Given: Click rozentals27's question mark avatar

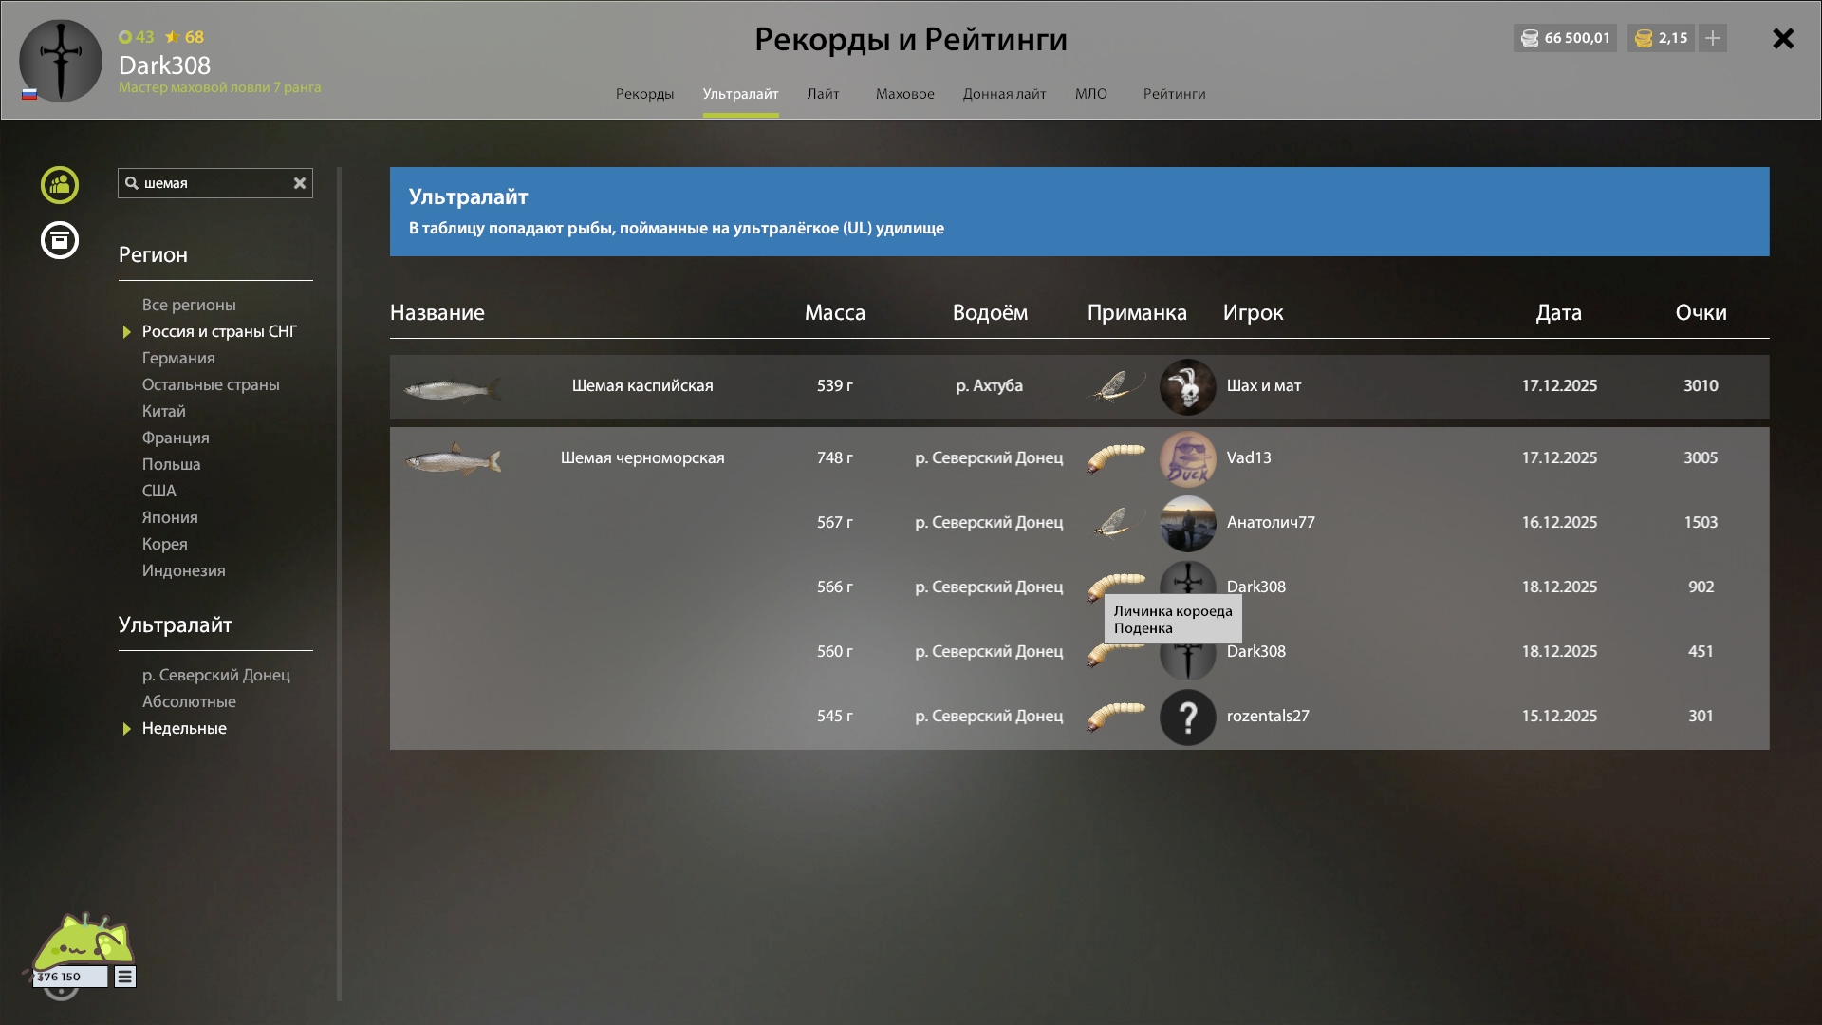Looking at the screenshot, I should 1187,717.
